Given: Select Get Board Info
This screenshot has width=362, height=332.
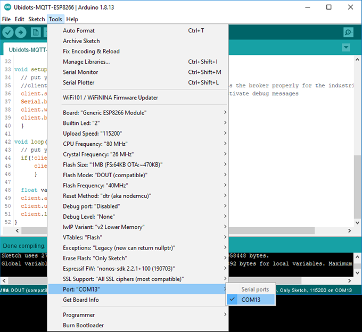Looking at the screenshot, I should click(138, 300).
